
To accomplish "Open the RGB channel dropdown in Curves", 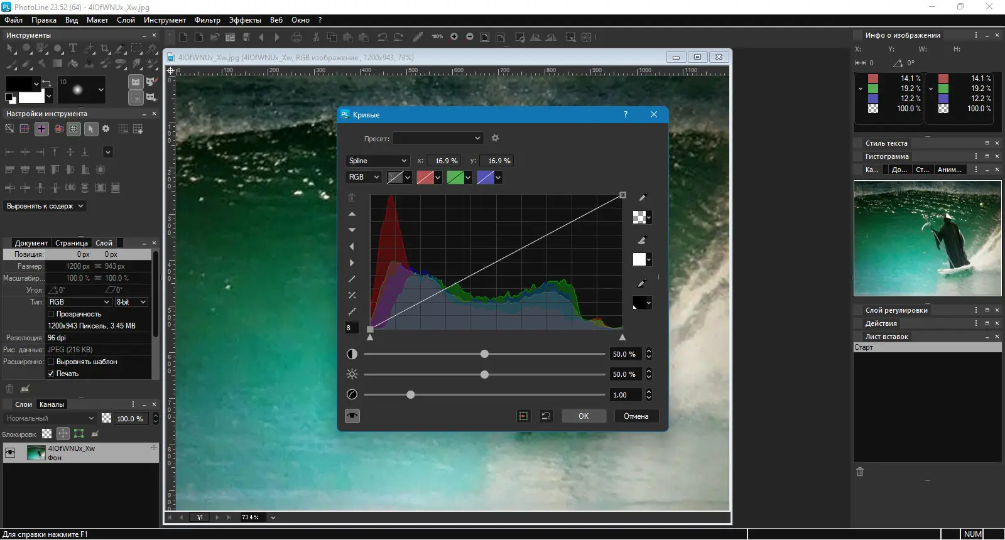I will tap(364, 177).
